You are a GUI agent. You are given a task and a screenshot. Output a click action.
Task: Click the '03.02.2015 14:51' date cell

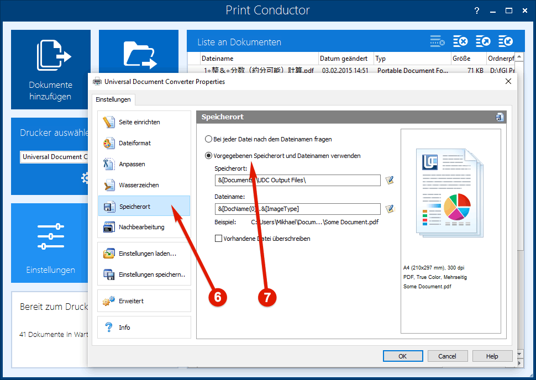[x=345, y=70]
